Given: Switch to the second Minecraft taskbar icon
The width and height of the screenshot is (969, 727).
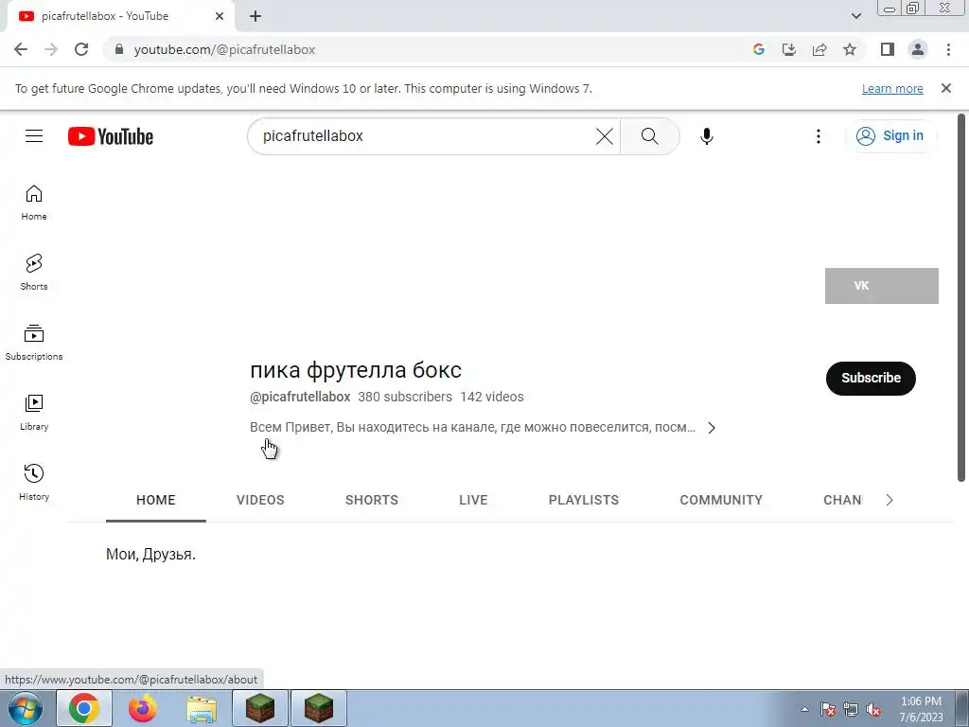Looking at the screenshot, I should (319, 708).
